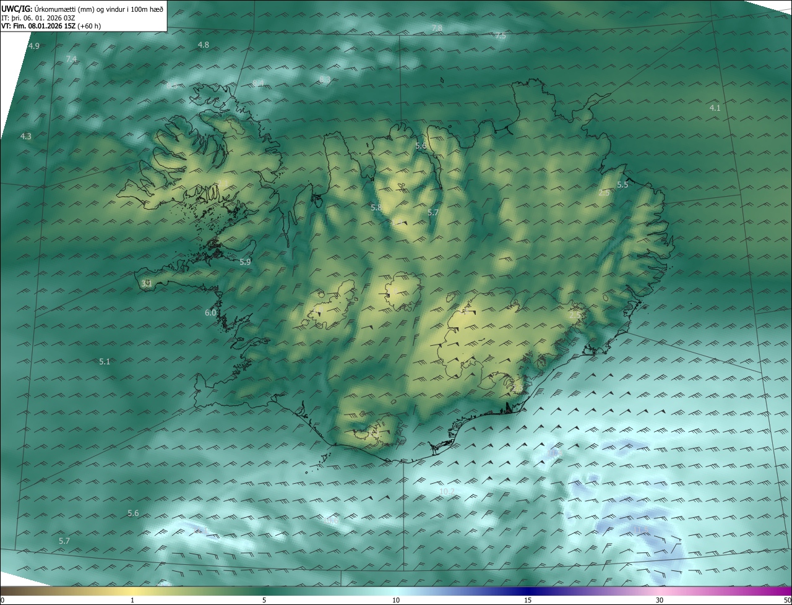Click the map value 5.8

(x=376, y=207)
